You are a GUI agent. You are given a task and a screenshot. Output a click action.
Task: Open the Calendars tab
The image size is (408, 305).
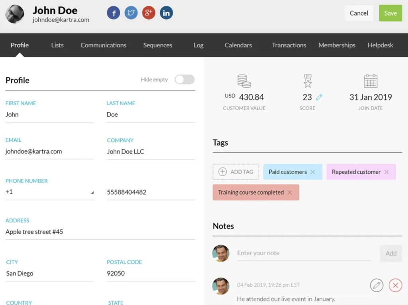pyautogui.click(x=238, y=45)
